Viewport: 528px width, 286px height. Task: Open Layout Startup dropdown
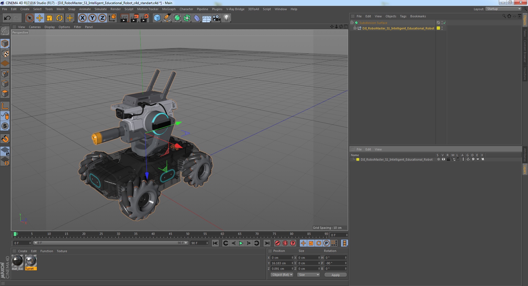[503, 9]
